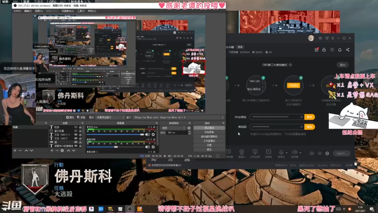Adjust the first mixer channel volume slider
378x213 pixels.
[x=115, y=134]
